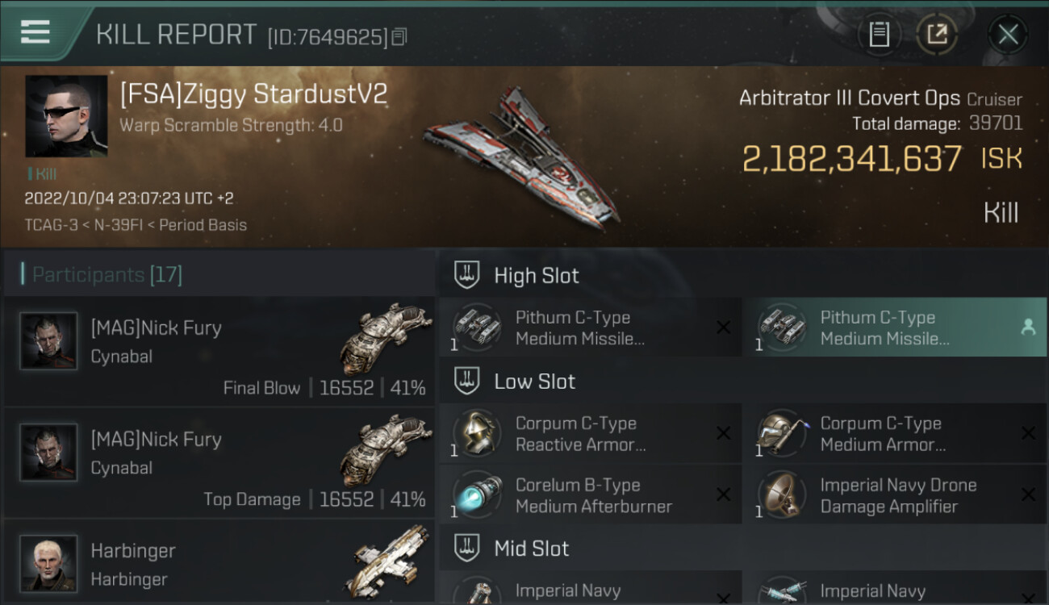Viewport: 1049px width, 605px height.
Task: Click the share kill report icon
Action: [937, 35]
